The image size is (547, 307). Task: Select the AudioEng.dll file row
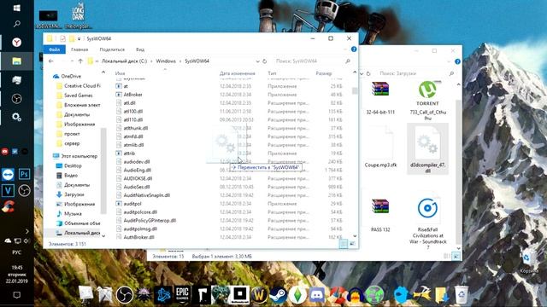click(x=229, y=171)
